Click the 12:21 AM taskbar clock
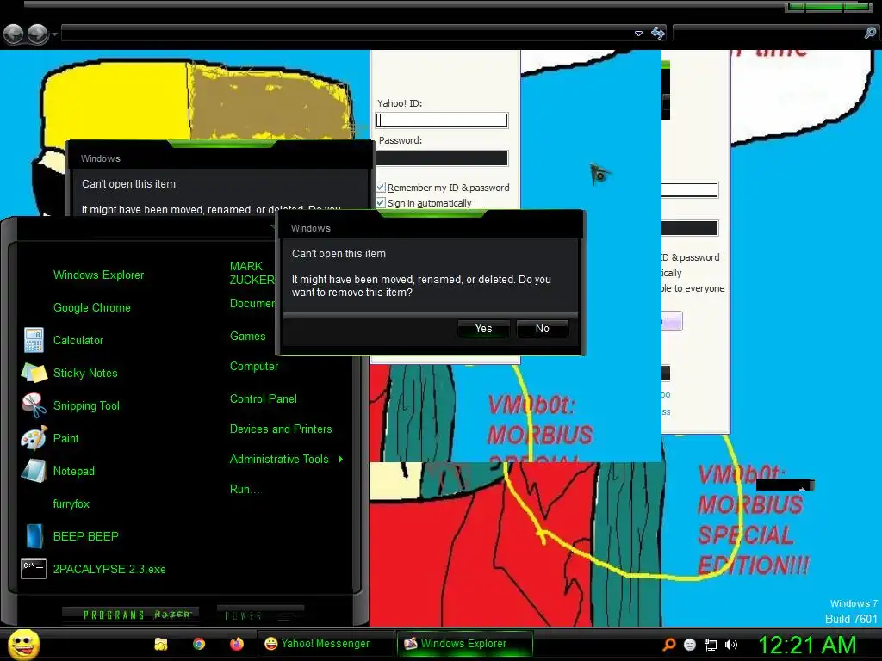 pos(807,645)
